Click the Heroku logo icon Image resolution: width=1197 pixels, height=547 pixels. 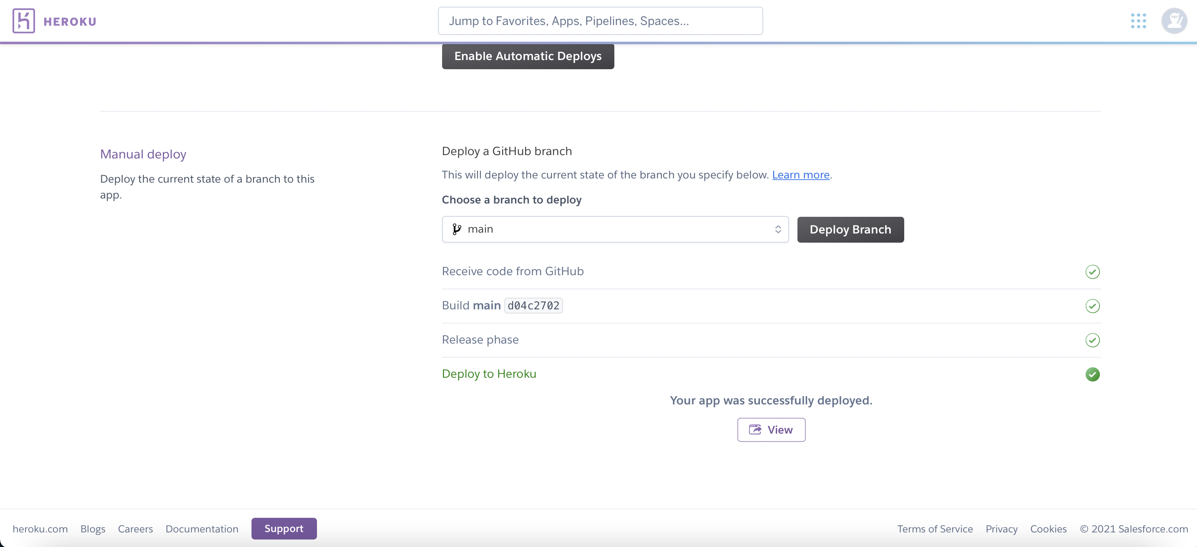[x=24, y=21]
